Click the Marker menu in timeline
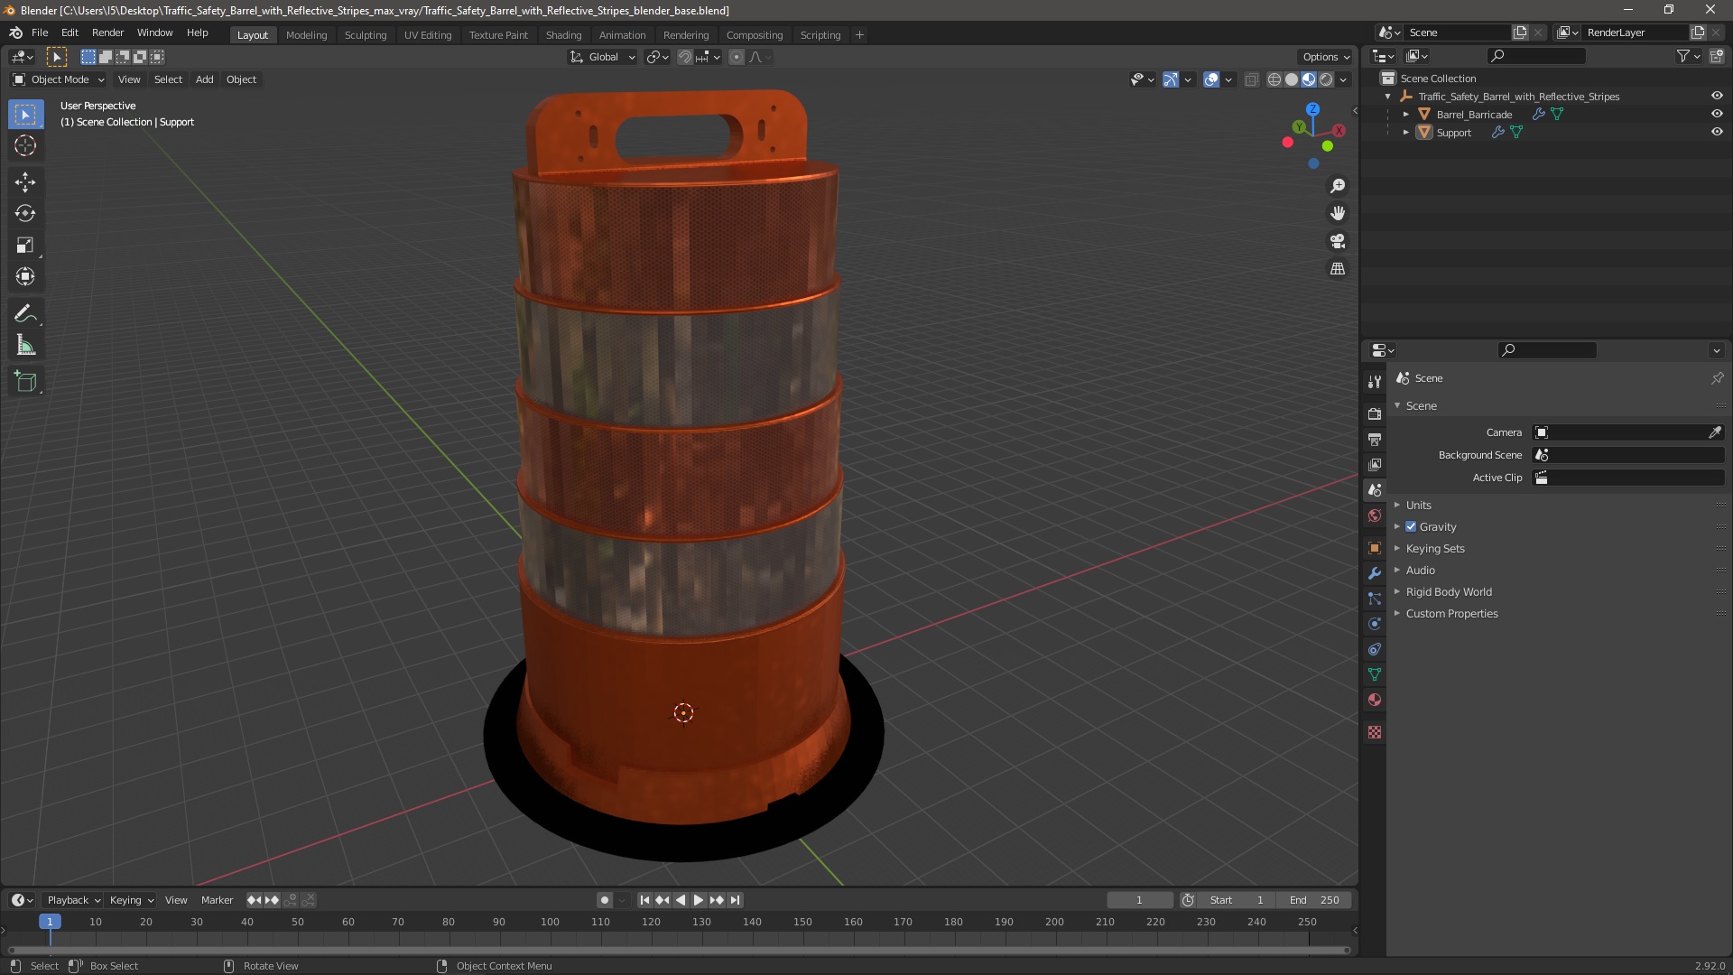The width and height of the screenshot is (1733, 975). (217, 900)
